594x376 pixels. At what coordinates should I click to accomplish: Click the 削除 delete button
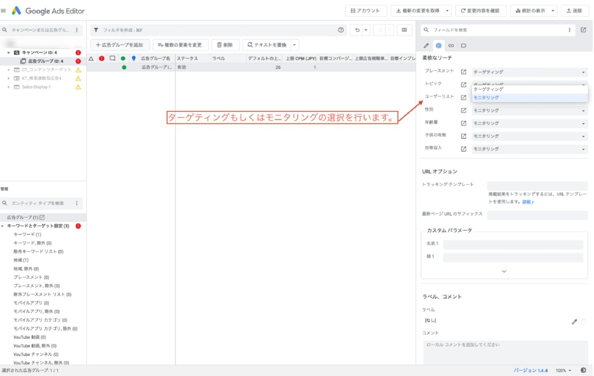225,45
